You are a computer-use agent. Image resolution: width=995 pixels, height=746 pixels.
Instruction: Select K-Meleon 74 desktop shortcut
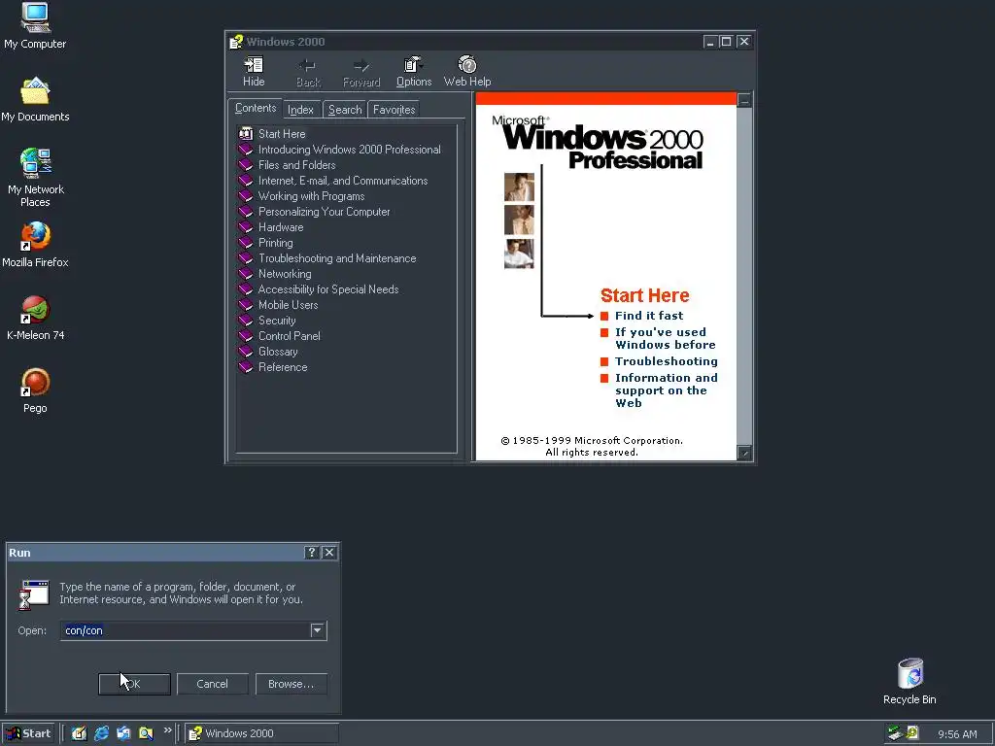pyautogui.click(x=35, y=318)
